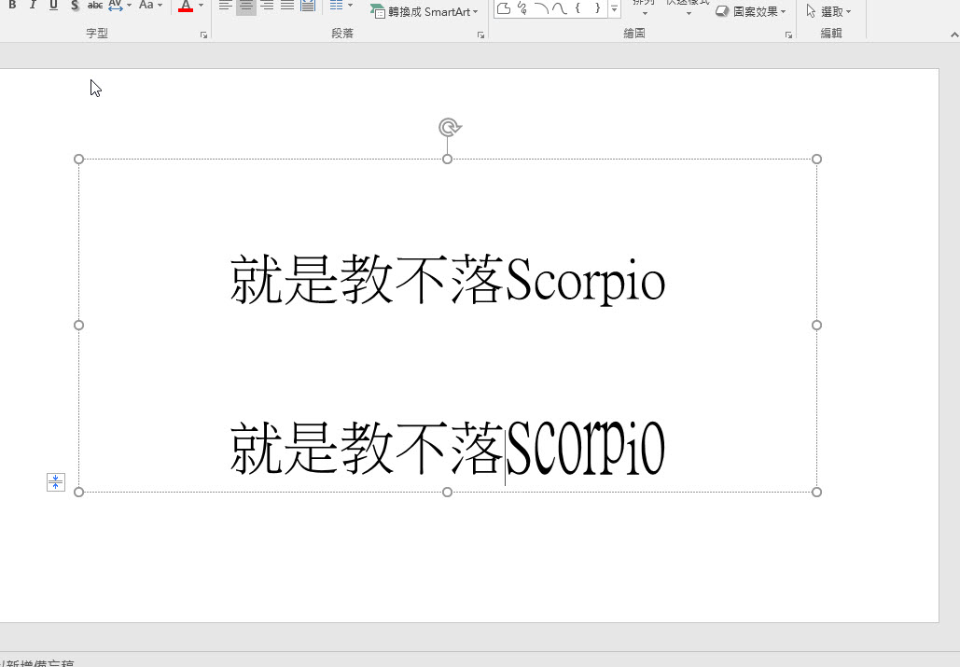Toggle underline formatting (U)
Screen dimensions: 960x667
pyautogui.click(x=53, y=6)
